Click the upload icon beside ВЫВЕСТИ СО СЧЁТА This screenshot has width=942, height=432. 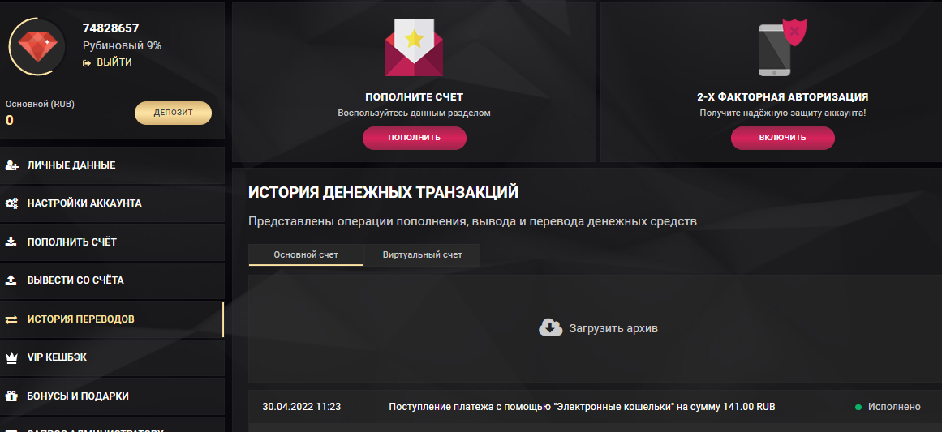[x=11, y=280]
